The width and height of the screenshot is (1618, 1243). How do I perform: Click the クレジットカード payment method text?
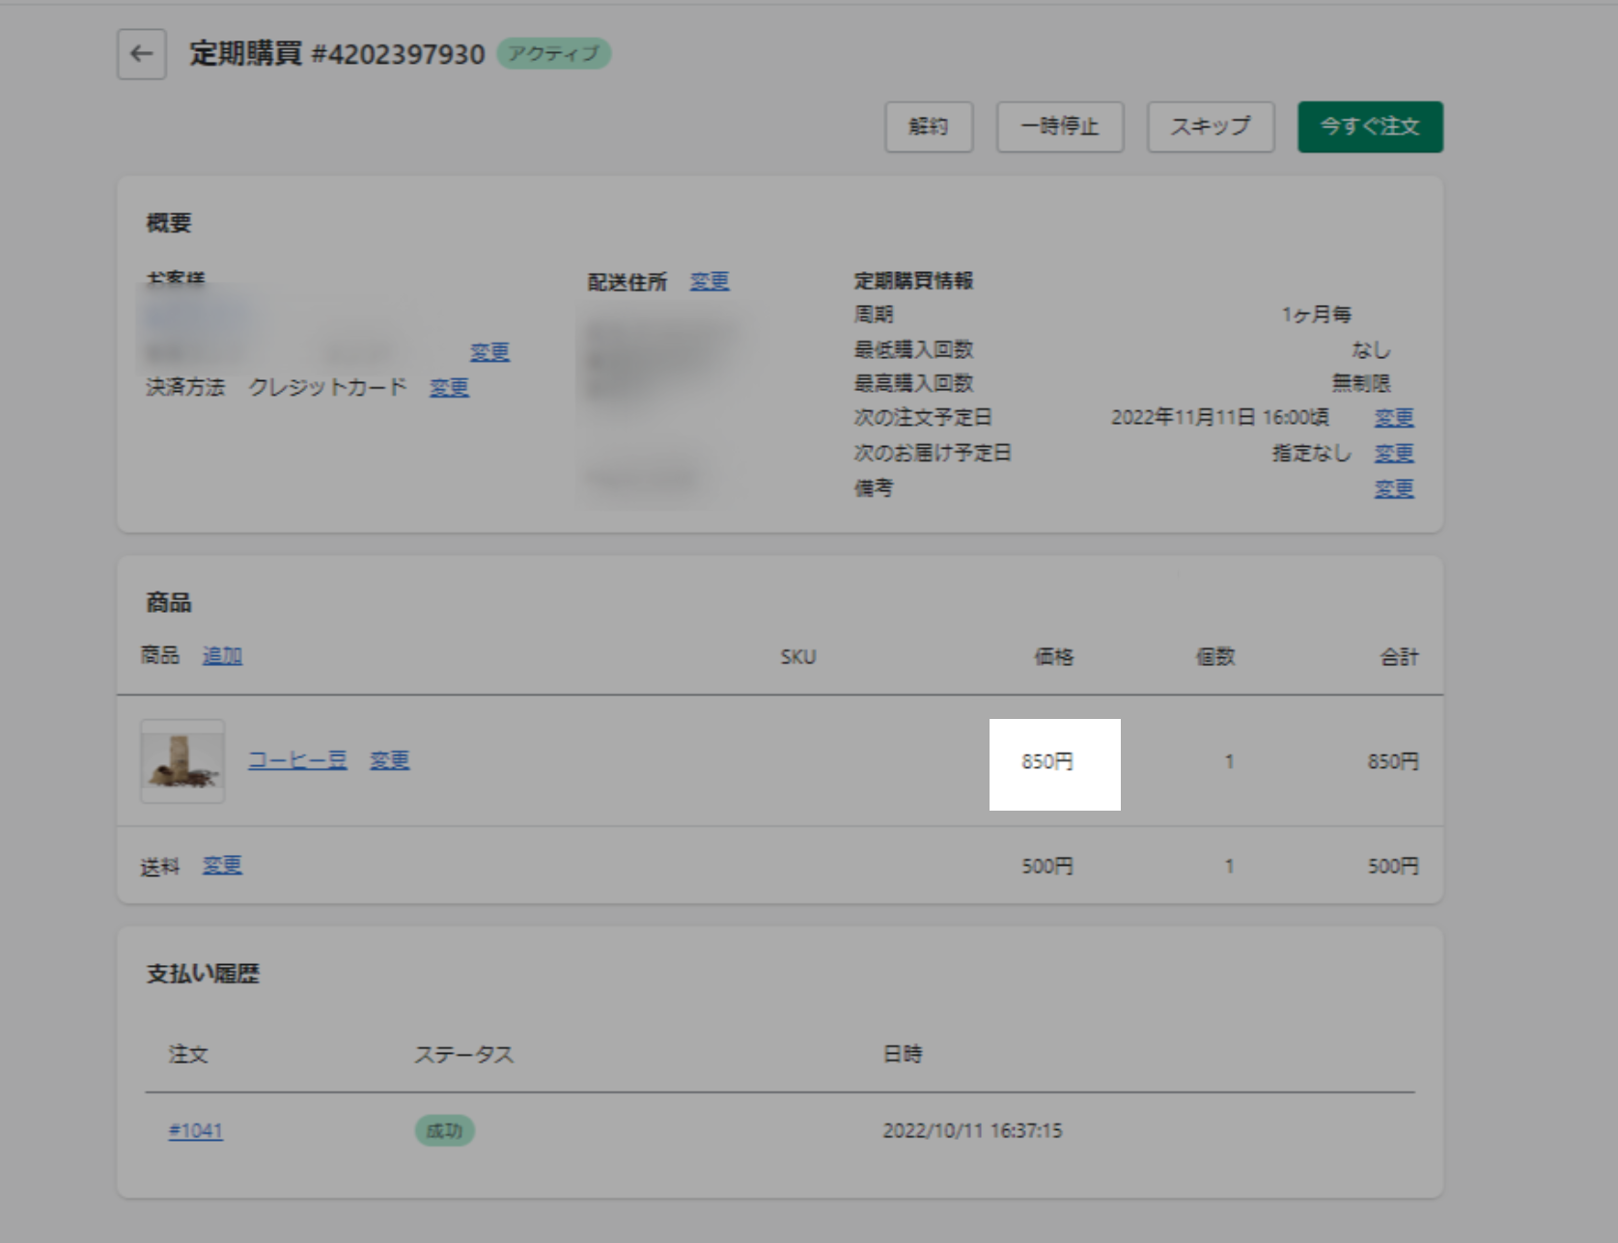327,387
